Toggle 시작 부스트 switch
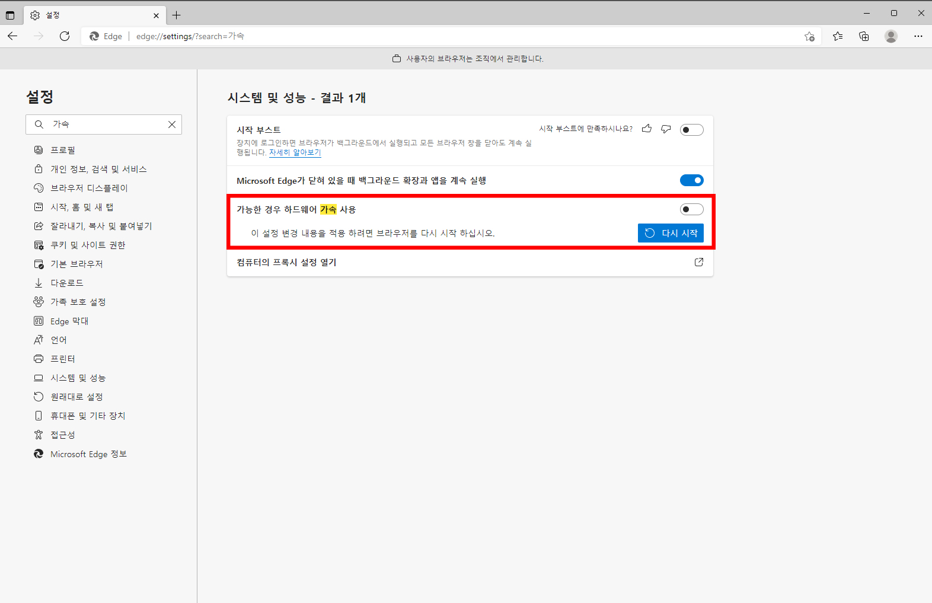This screenshot has width=932, height=603. (691, 130)
